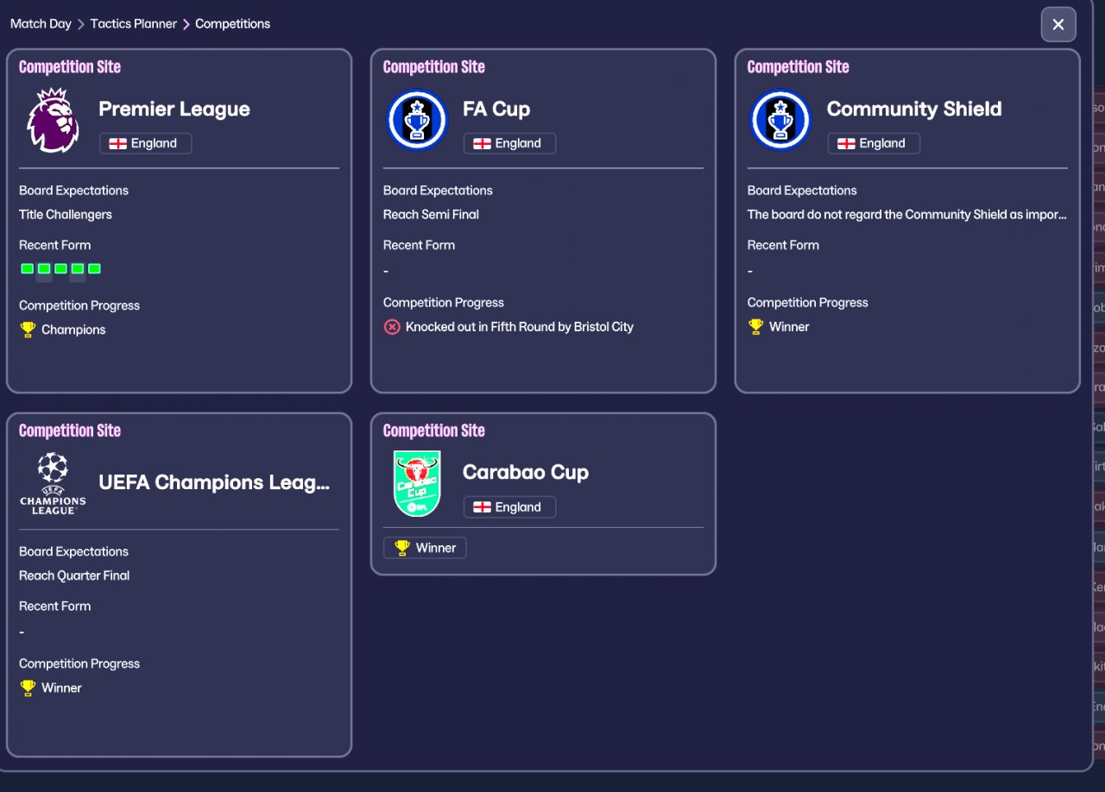Screen dimensions: 1105x792
Task: Open the England nation tag under FA Cup
Action: point(509,143)
